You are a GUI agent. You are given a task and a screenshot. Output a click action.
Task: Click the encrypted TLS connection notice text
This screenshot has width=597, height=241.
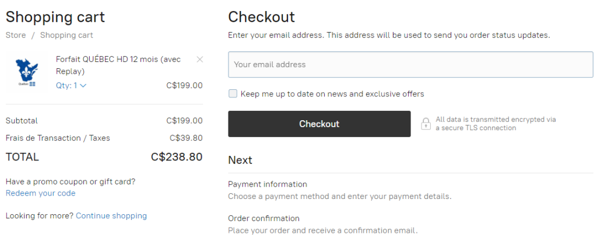pos(496,124)
